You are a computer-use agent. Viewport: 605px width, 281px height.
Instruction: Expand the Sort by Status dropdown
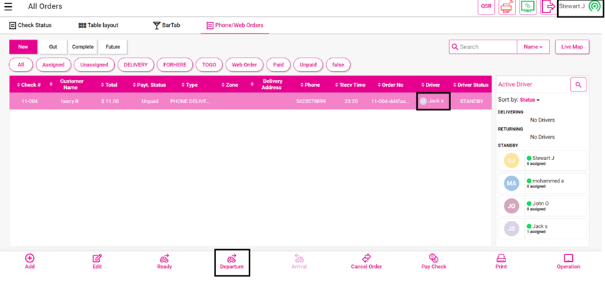[530, 100]
